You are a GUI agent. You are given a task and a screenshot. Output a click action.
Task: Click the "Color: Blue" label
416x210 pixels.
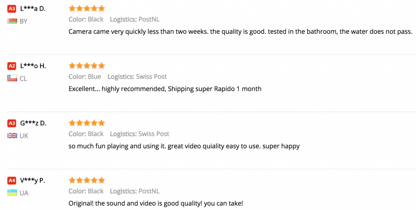click(x=84, y=77)
